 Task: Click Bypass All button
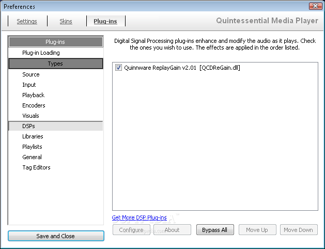[215, 230]
